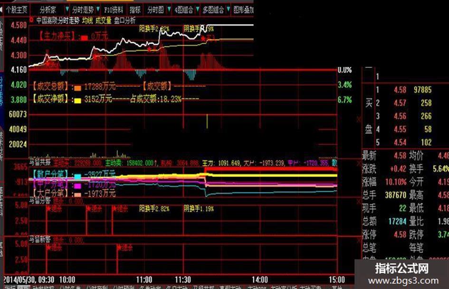449x289 pixels.
Task: Click the orange swatch beside 成交总额
Action: 77,88
